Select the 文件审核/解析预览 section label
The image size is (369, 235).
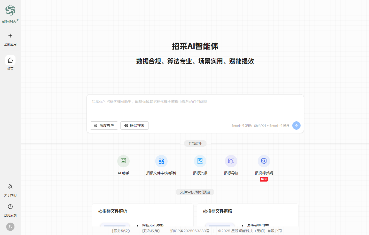(x=195, y=192)
